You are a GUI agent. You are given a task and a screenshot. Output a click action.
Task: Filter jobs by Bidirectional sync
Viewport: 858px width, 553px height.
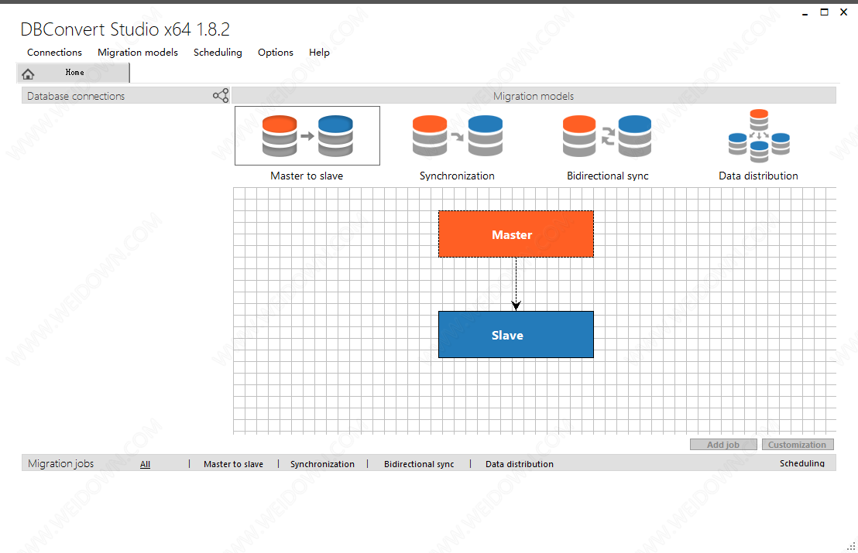point(419,464)
